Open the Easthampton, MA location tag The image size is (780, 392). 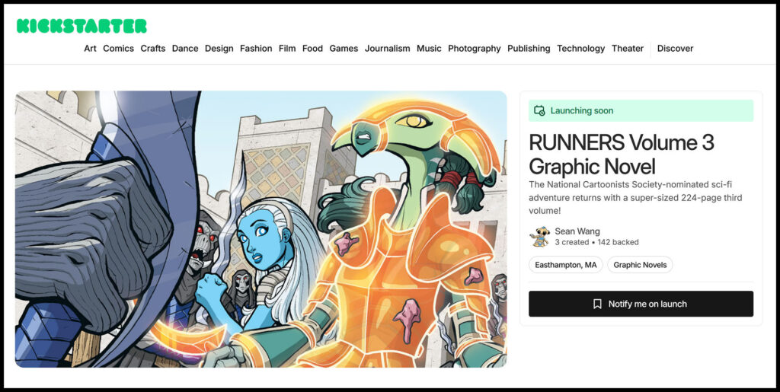point(566,265)
